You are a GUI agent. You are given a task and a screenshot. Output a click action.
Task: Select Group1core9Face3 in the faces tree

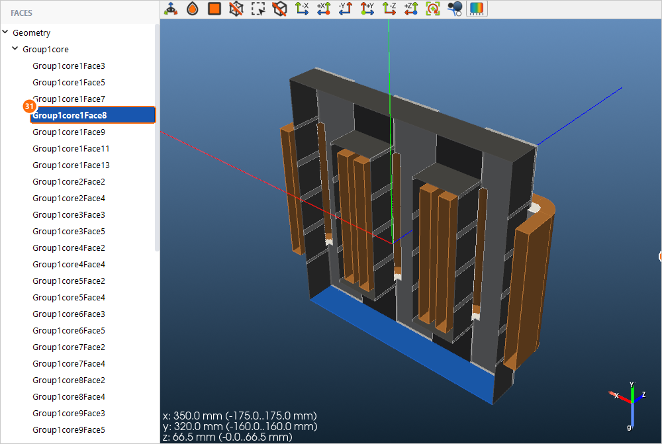pyautogui.click(x=69, y=413)
